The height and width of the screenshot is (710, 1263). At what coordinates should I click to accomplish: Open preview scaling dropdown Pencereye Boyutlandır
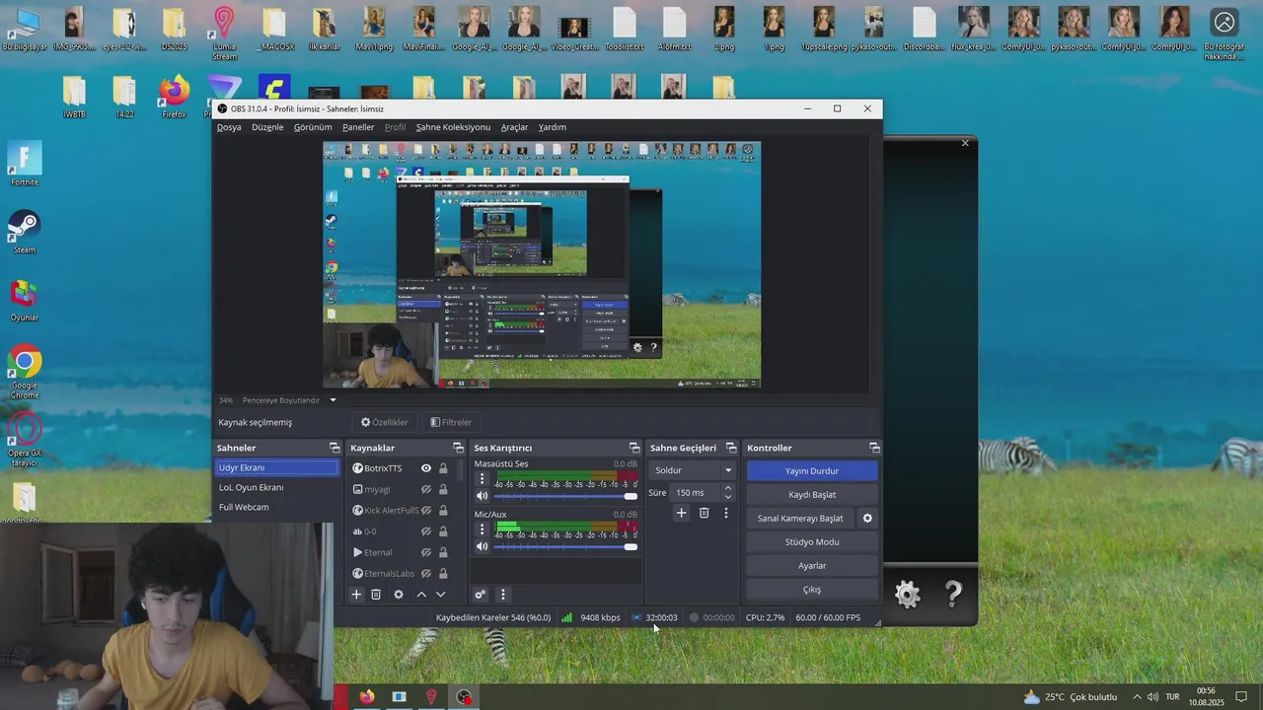290,400
